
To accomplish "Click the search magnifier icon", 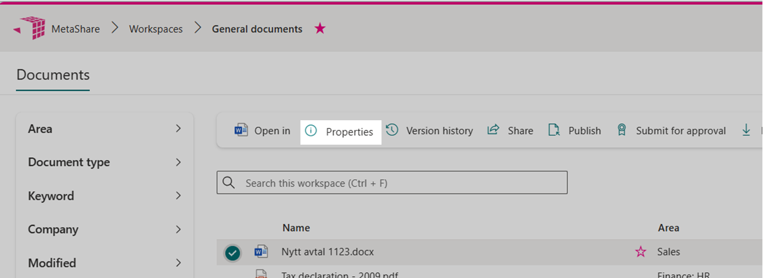I will pyautogui.click(x=228, y=183).
